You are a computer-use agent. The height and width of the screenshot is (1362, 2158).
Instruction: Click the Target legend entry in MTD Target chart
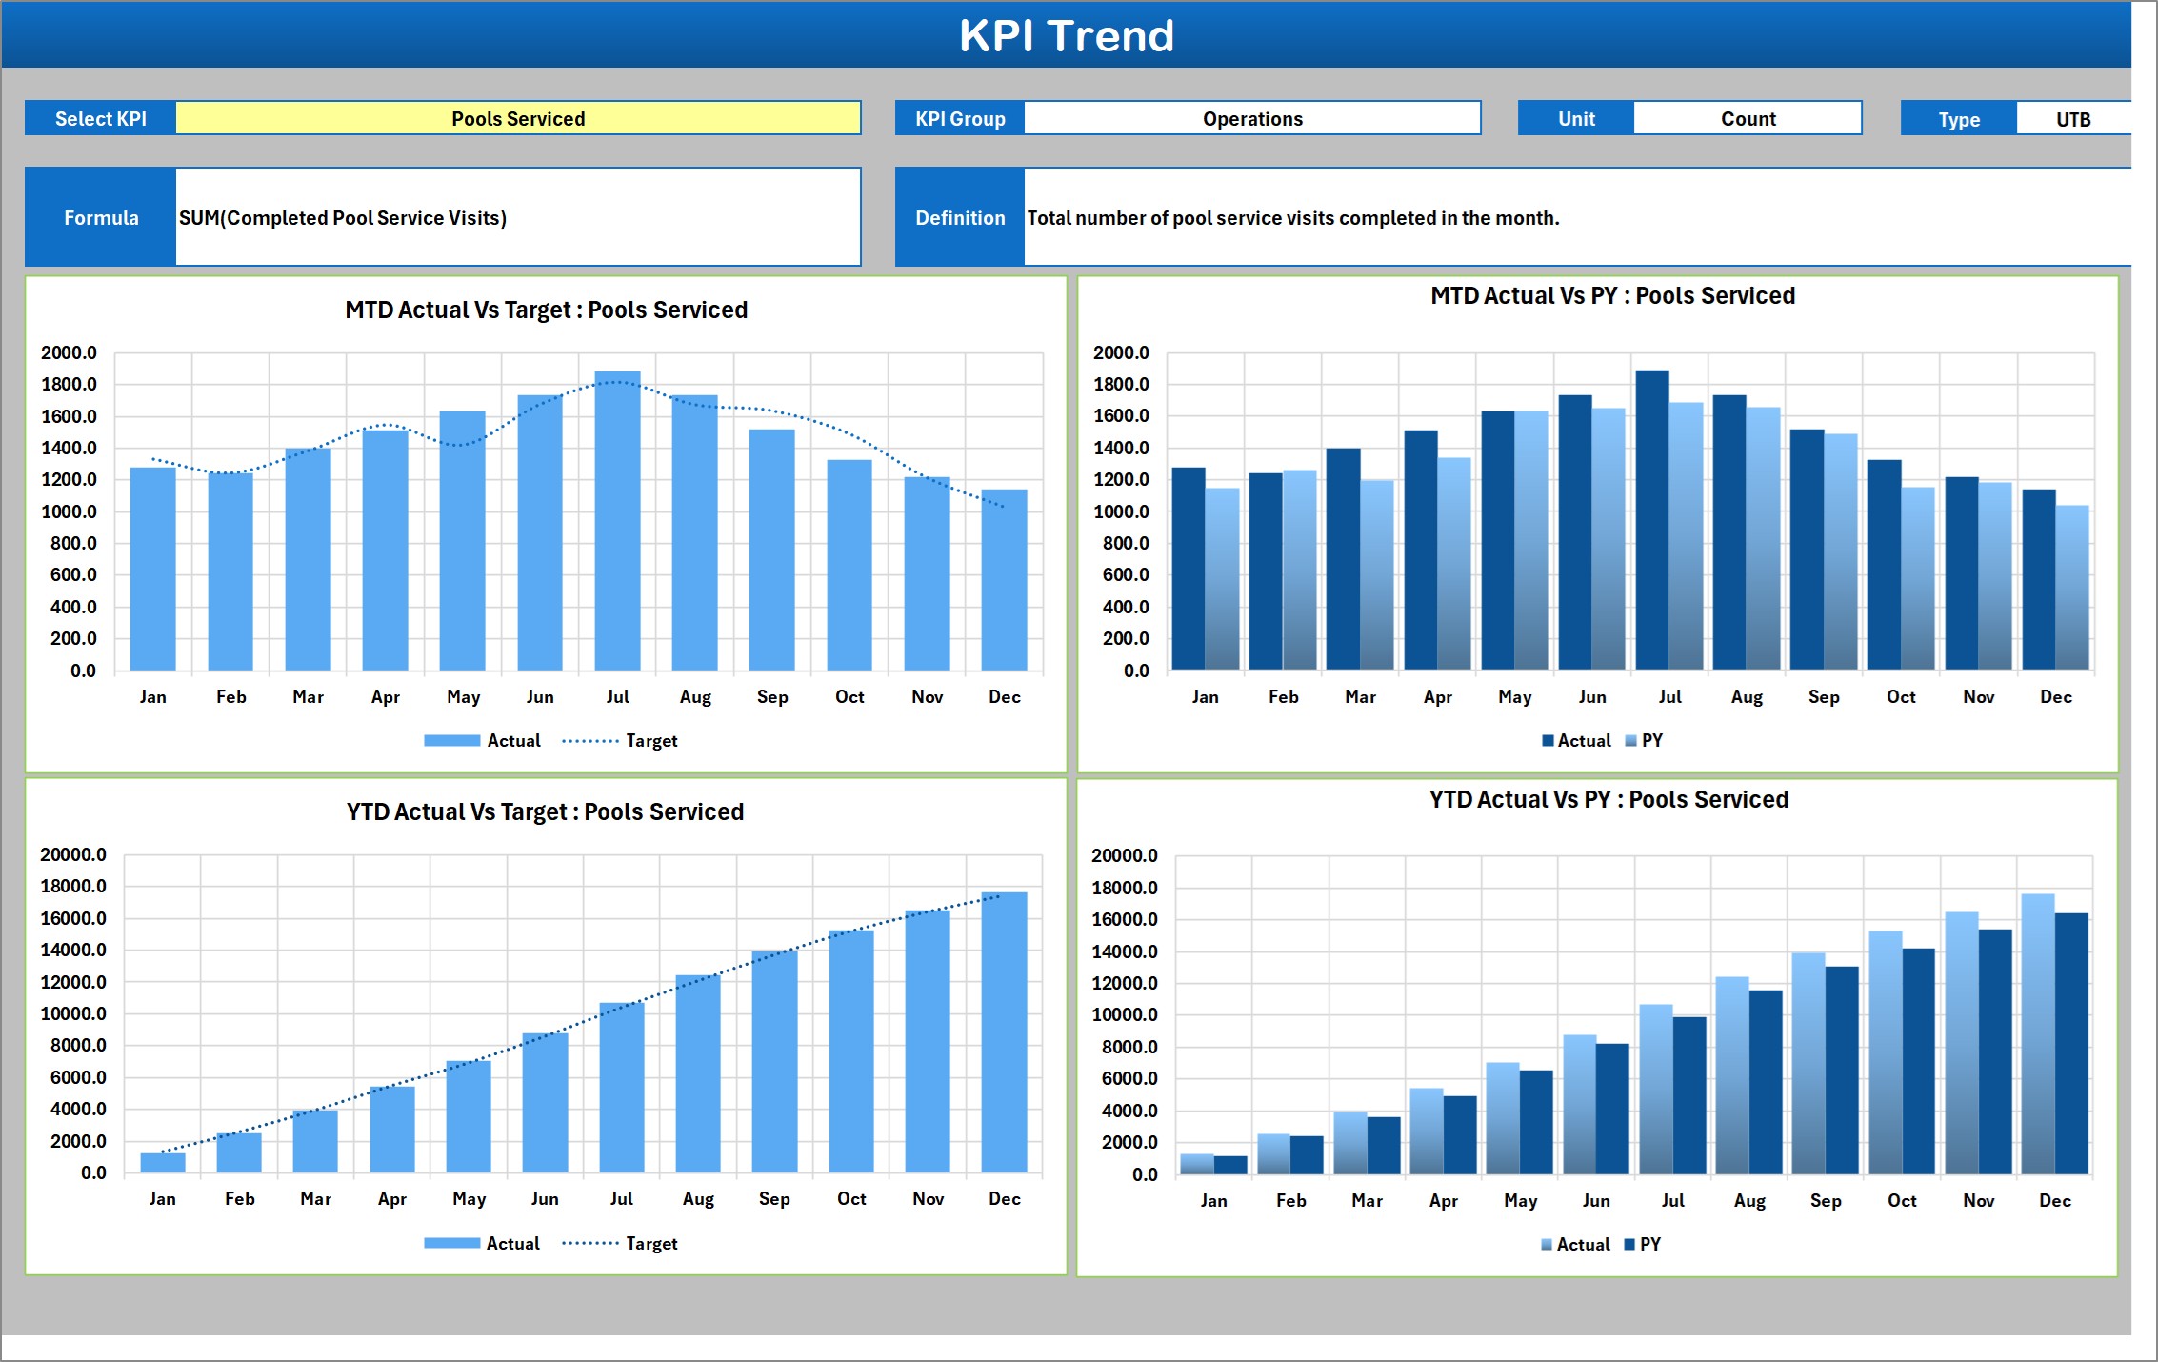pyautogui.click(x=620, y=741)
